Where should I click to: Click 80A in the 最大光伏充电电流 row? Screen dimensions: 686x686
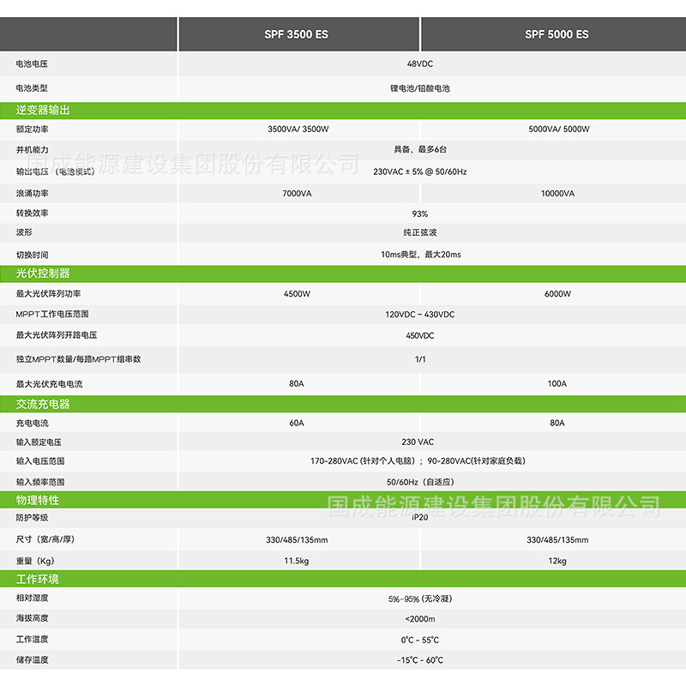(296, 383)
